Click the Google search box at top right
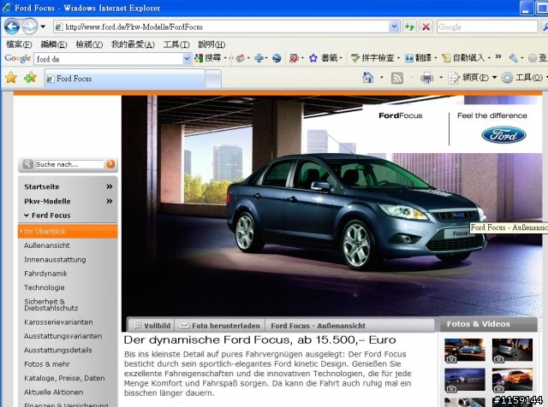The height and width of the screenshot is (407, 548). coord(487,27)
